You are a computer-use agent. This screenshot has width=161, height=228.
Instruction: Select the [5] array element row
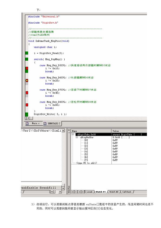[x=109, y=154]
